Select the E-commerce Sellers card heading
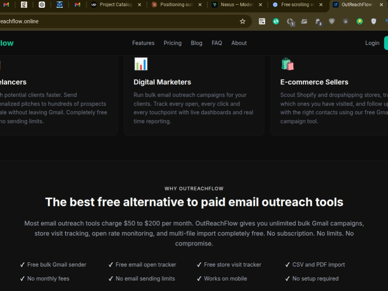Screen dimensions: 388x291 coord(314,82)
